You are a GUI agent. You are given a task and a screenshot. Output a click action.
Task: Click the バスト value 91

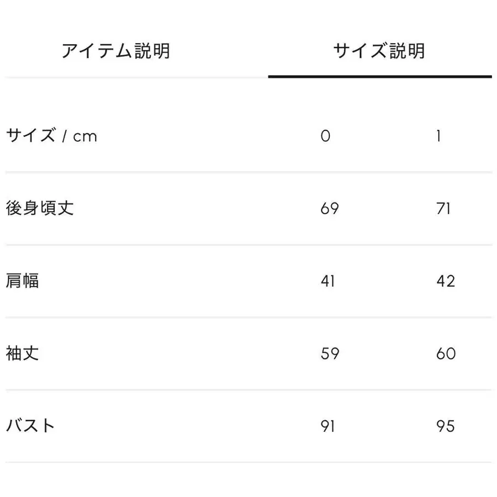pyautogui.click(x=330, y=426)
